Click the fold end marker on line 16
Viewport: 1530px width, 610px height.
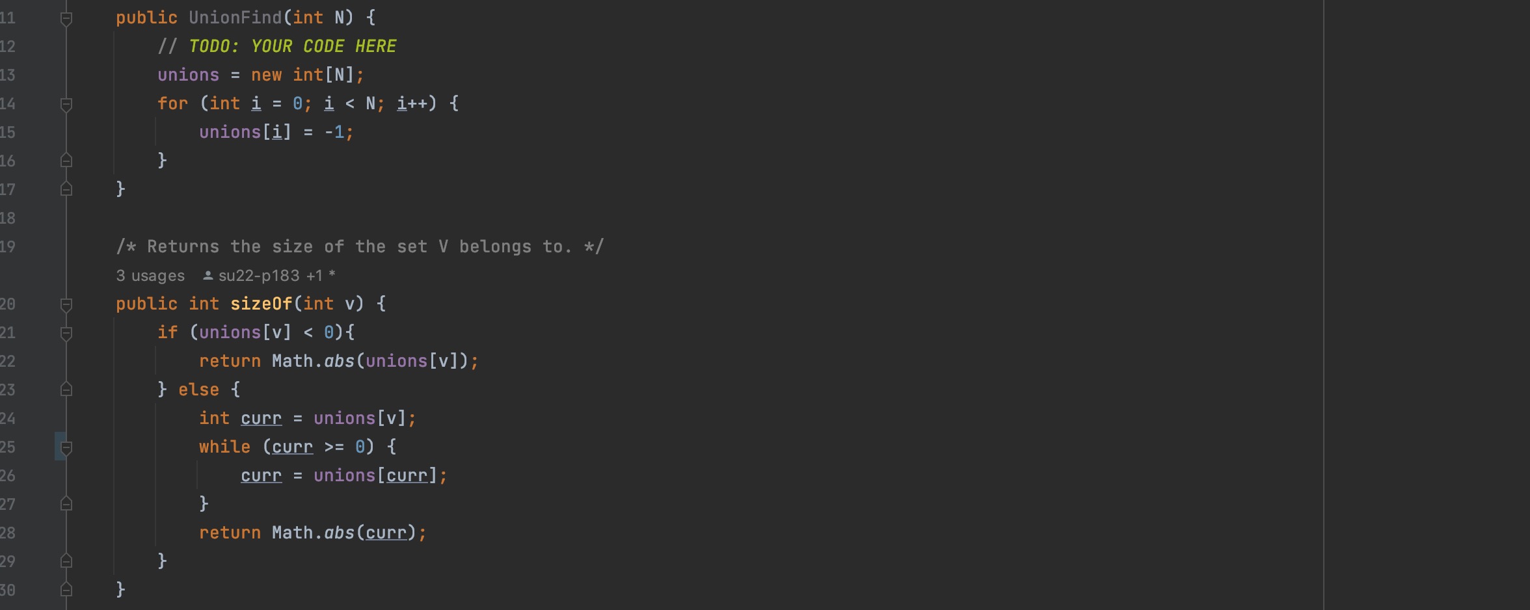click(x=66, y=161)
